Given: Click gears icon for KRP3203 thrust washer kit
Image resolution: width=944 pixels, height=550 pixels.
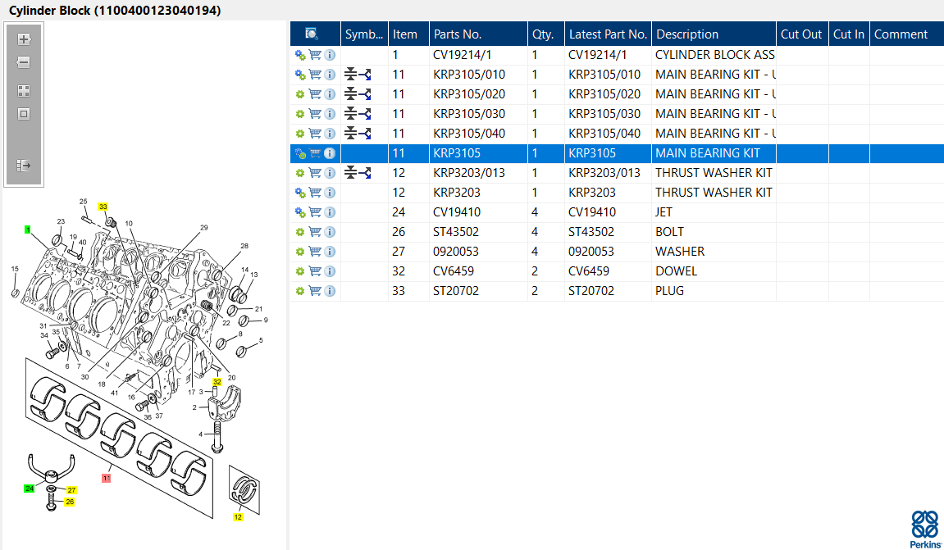Looking at the screenshot, I should pos(300,193).
